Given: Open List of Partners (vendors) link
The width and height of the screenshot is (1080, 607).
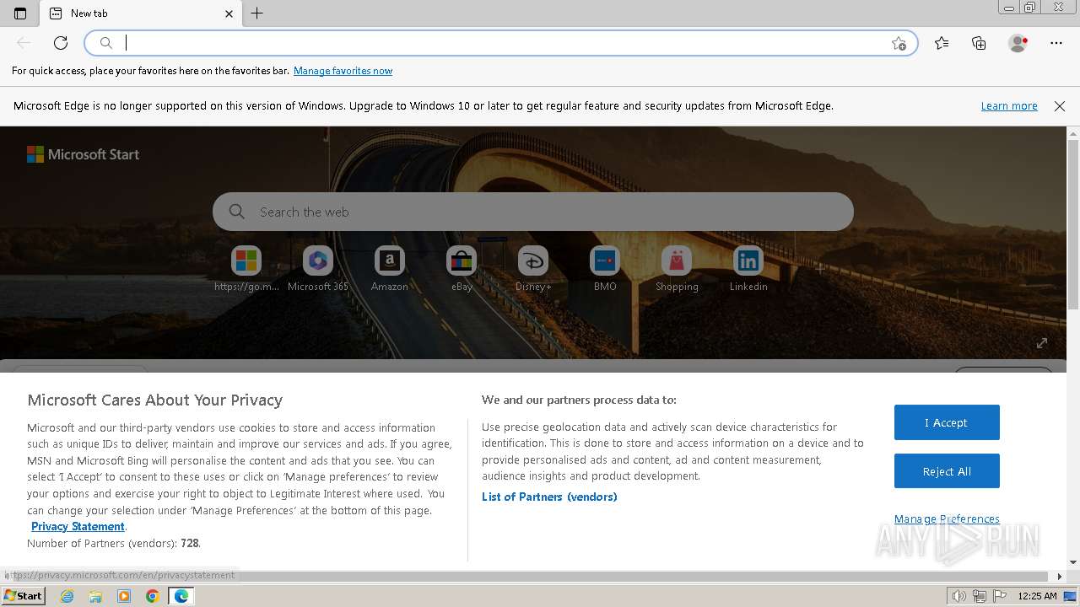Looking at the screenshot, I should click(x=549, y=497).
